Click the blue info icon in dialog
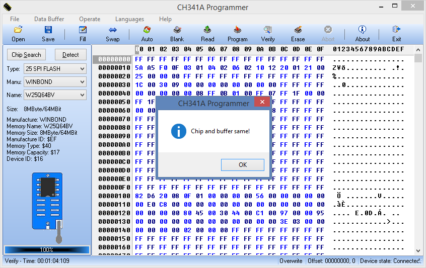Image resolution: width=426 pixels, height=268 pixels. (x=178, y=131)
